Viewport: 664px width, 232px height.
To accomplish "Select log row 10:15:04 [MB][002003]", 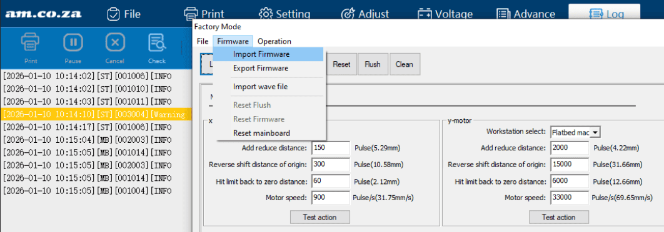I will (96, 140).
